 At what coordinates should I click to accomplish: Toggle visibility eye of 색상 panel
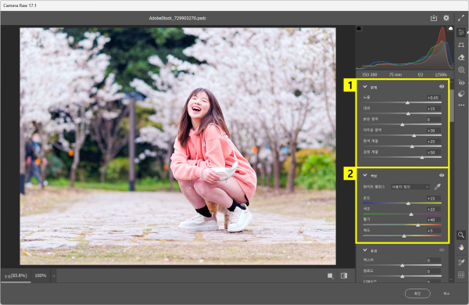click(x=442, y=175)
